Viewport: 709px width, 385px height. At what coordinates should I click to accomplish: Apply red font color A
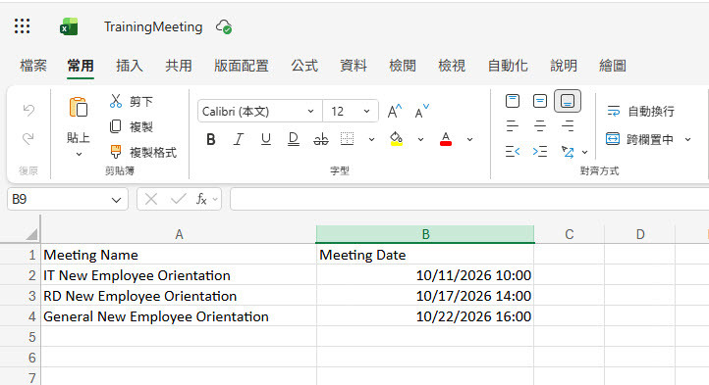click(x=446, y=139)
